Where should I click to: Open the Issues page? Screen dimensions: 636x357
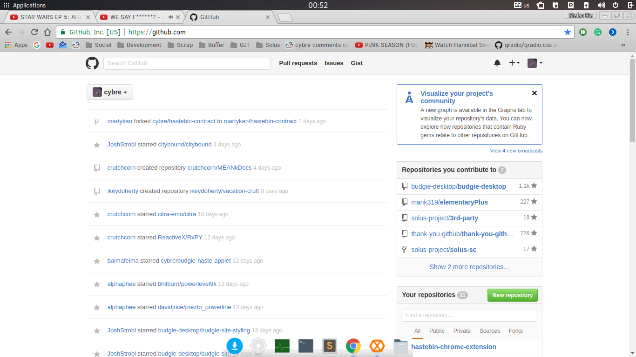[x=334, y=63]
